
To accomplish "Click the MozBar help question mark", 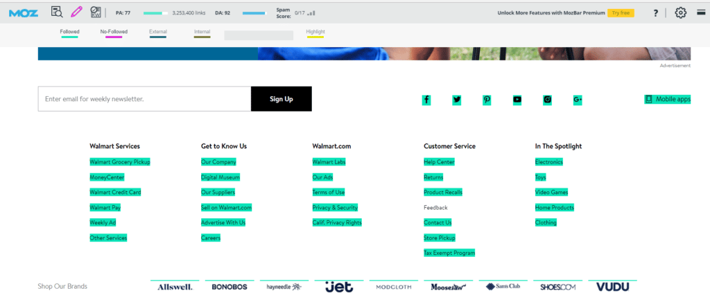I will click(655, 12).
